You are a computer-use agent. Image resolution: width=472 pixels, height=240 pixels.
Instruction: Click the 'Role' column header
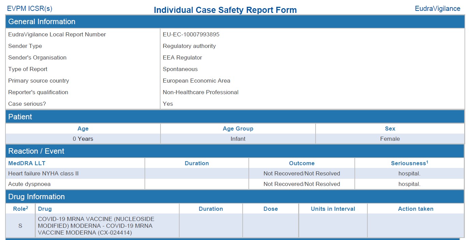pyautogui.click(x=20, y=209)
